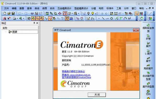The height and width of the screenshot is (99, 156).
Task: Select the spline curve tool
Action: tap(107, 19)
